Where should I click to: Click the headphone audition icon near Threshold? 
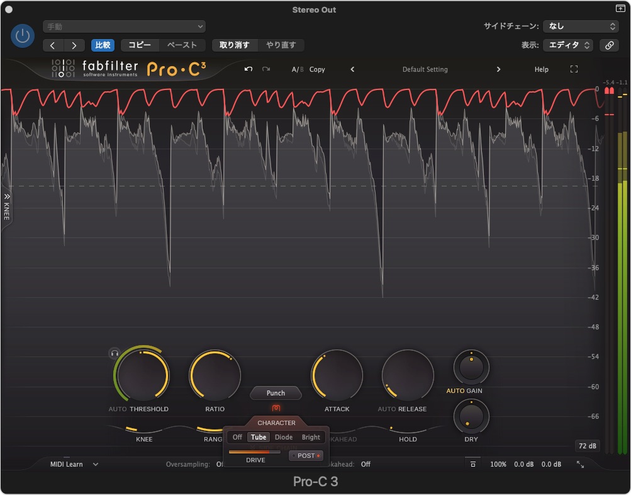tap(114, 353)
